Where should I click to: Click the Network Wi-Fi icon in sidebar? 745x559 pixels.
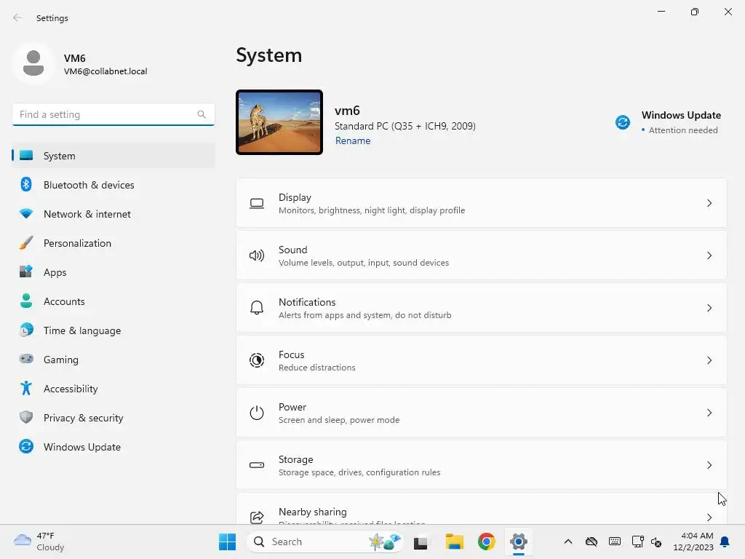[x=26, y=214]
